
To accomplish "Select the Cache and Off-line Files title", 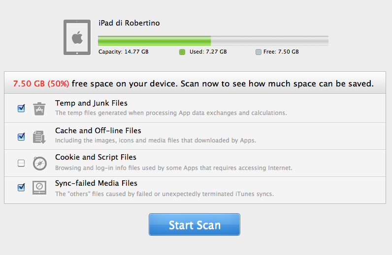I will 98,131.
